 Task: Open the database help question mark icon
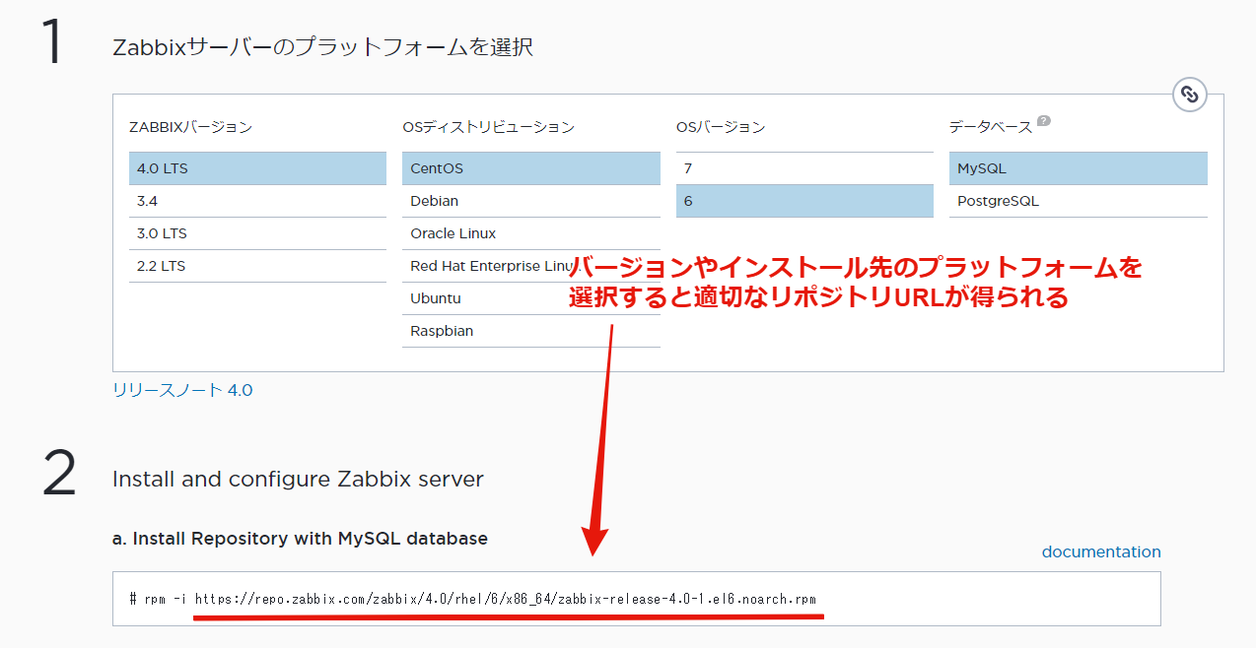[1044, 121]
